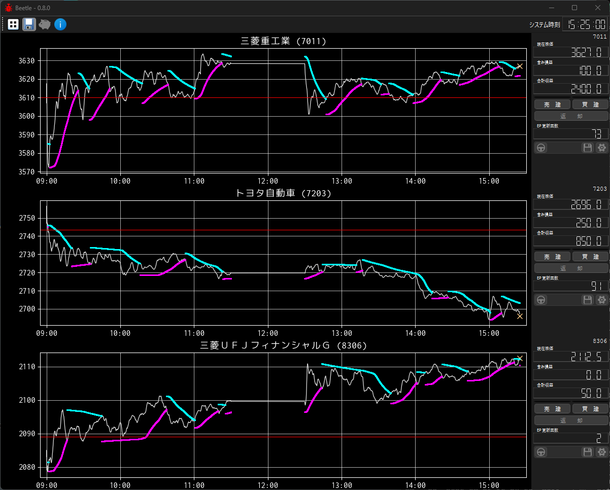
Task: Click current price 3627.0 display for 7011
Action: (x=571, y=52)
